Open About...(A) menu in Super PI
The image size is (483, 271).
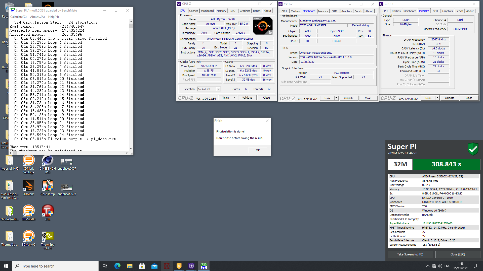pos(37,17)
